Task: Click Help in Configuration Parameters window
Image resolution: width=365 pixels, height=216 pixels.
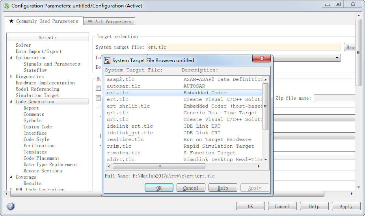Action: [314, 206]
